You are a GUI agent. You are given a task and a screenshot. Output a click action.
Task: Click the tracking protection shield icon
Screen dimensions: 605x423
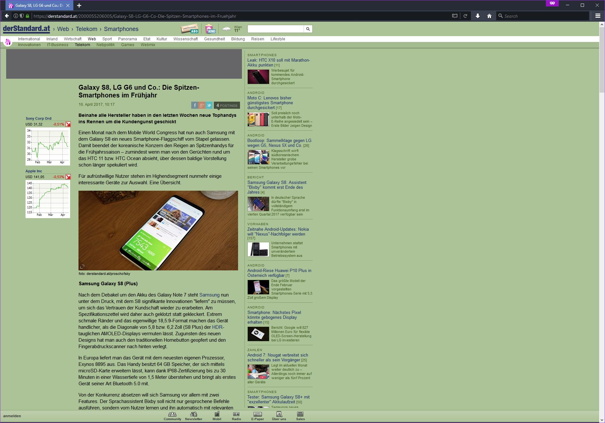(21, 16)
